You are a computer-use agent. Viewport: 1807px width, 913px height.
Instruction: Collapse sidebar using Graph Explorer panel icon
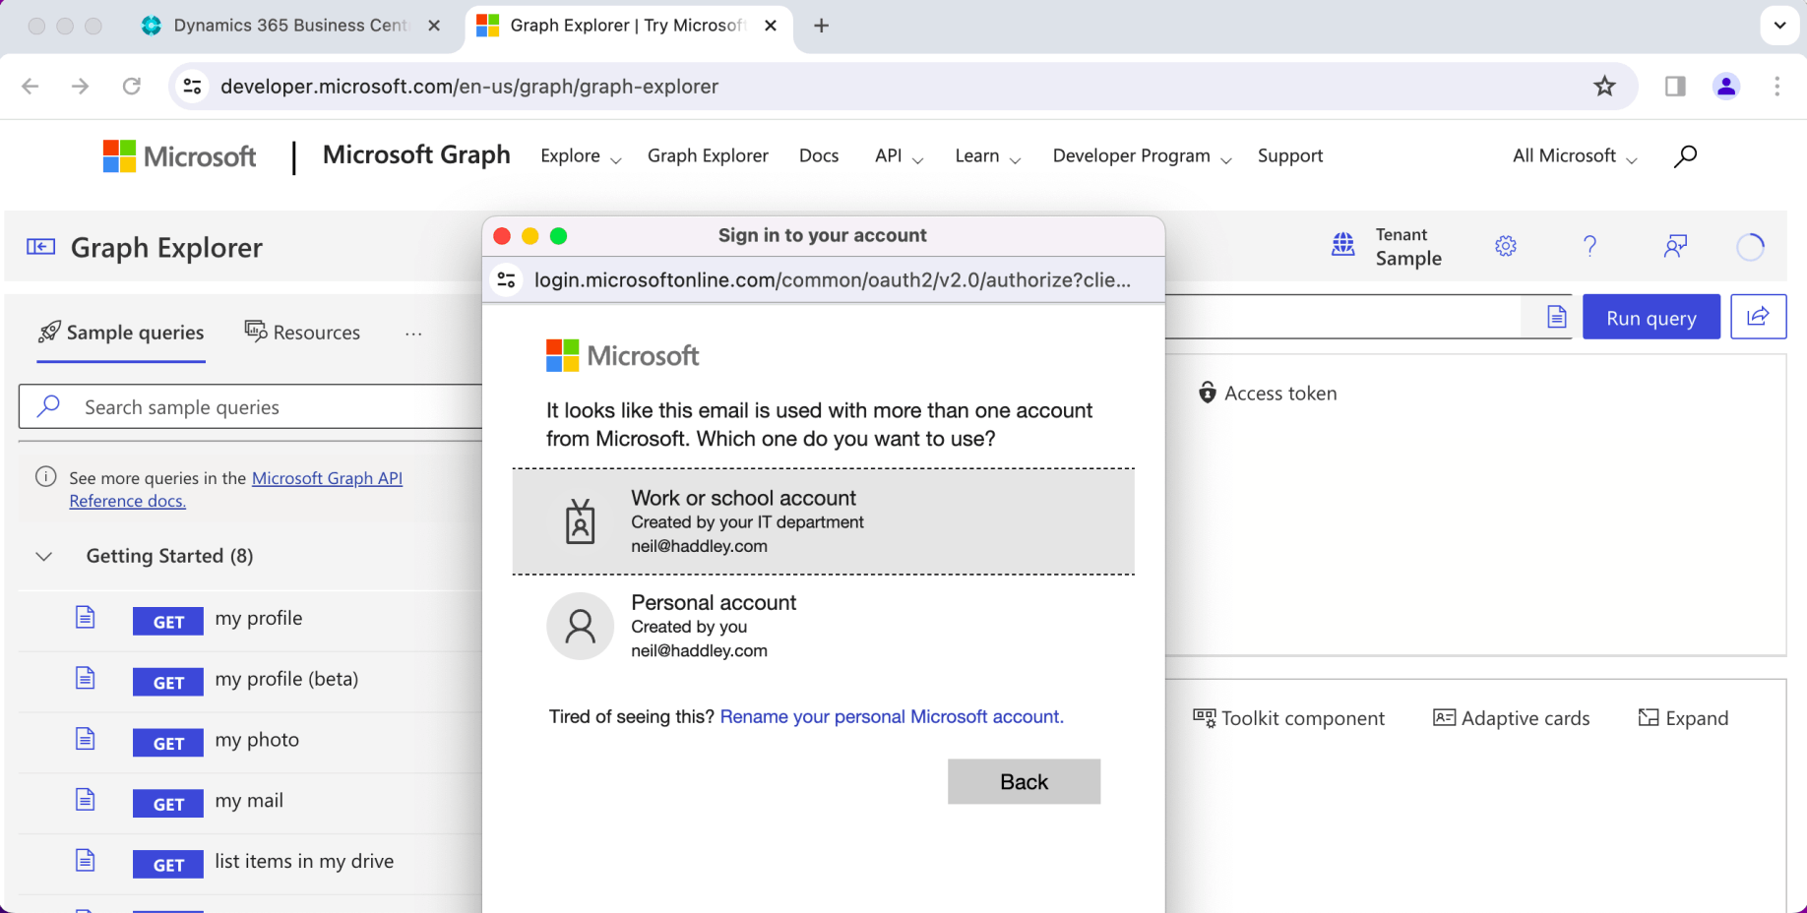(40, 247)
